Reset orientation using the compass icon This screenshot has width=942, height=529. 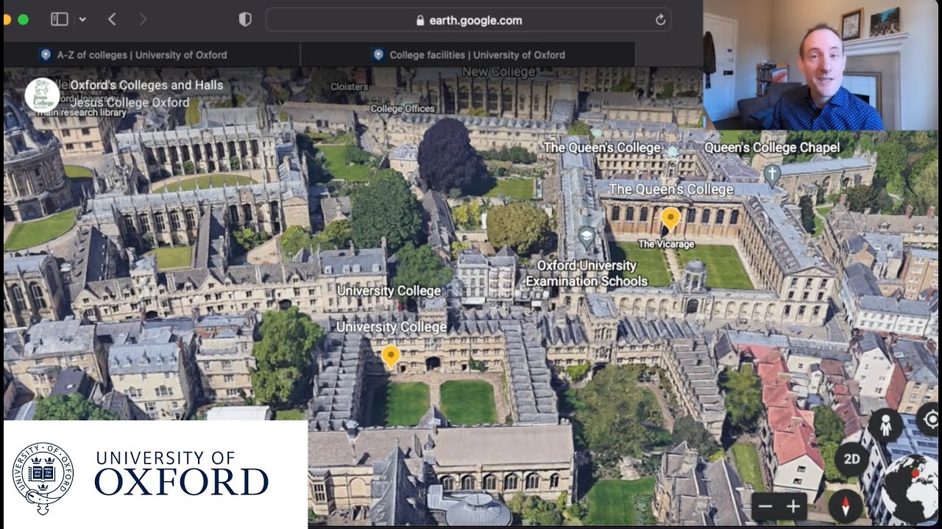(x=846, y=506)
